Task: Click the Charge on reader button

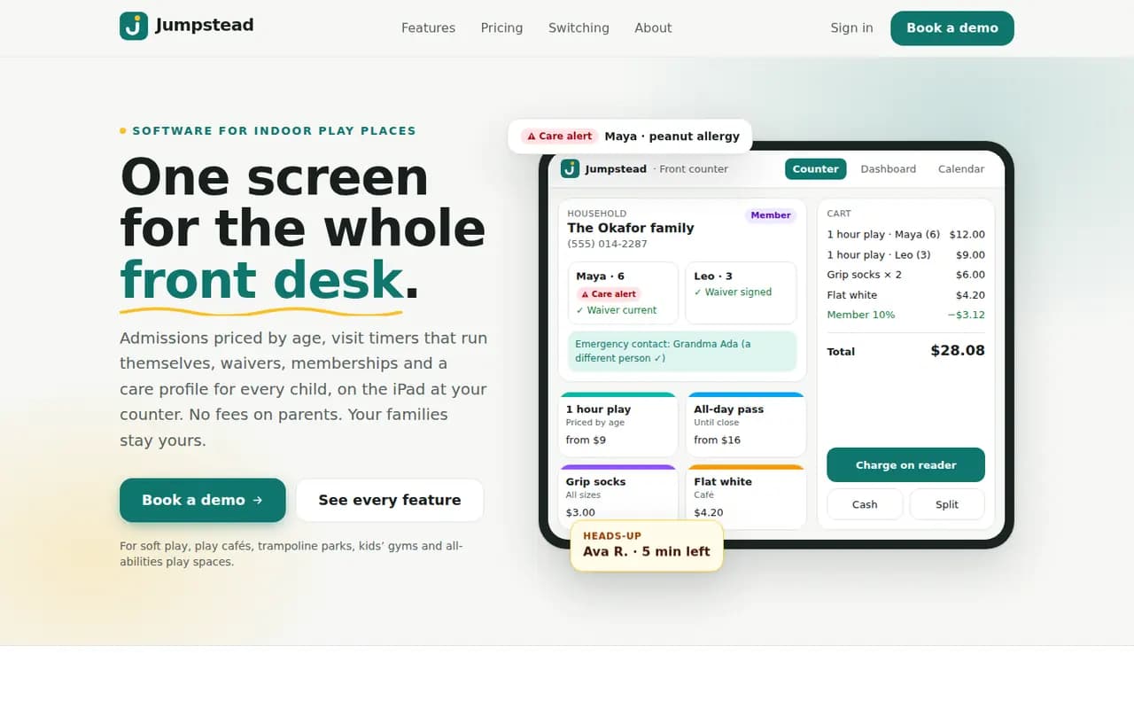Action: pyautogui.click(x=905, y=464)
